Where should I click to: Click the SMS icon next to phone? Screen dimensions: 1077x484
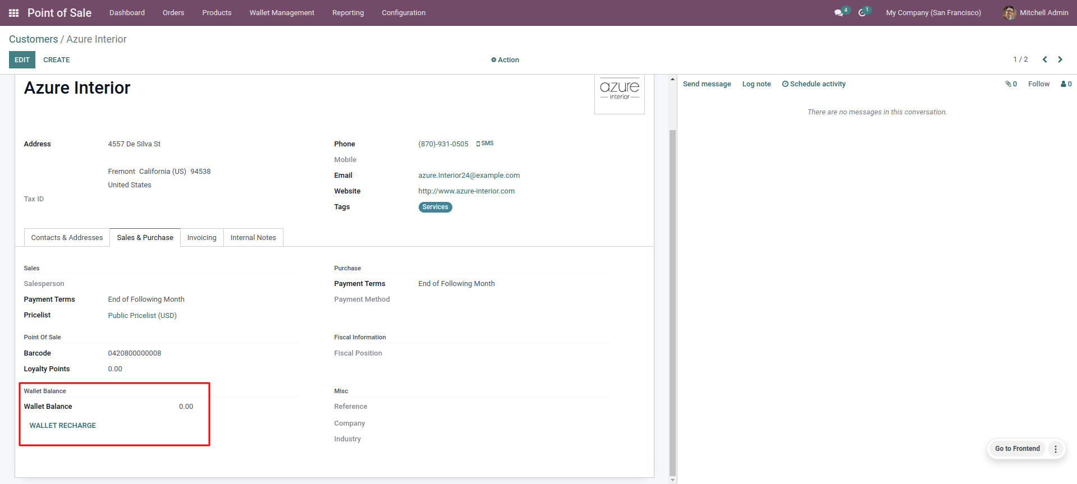[x=485, y=144]
